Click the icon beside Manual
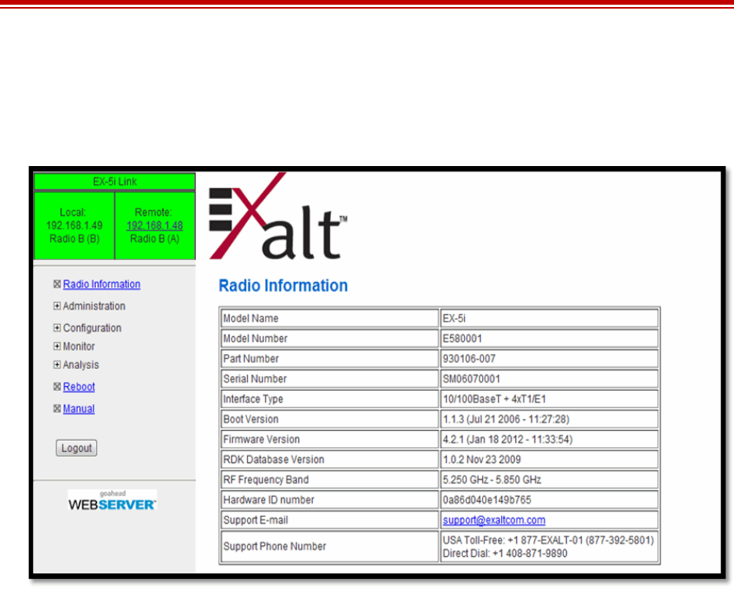Viewport: 734px width, 589px height. [x=57, y=409]
